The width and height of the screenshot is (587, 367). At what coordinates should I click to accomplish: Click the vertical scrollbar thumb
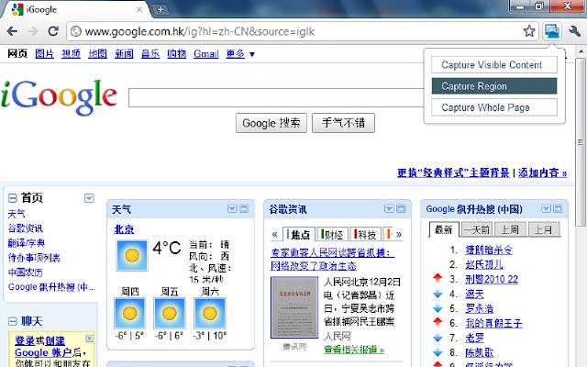[581, 142]
